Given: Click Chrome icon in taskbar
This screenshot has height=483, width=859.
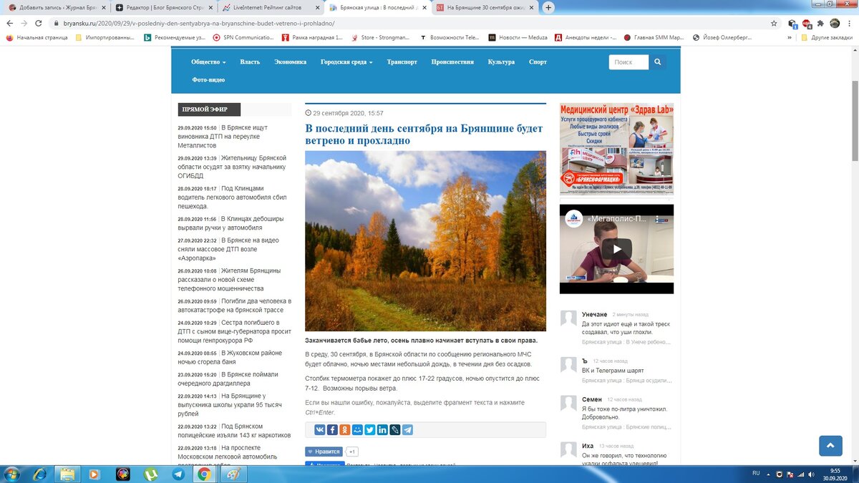Looking at the screenshot, I should coord(205,474).
